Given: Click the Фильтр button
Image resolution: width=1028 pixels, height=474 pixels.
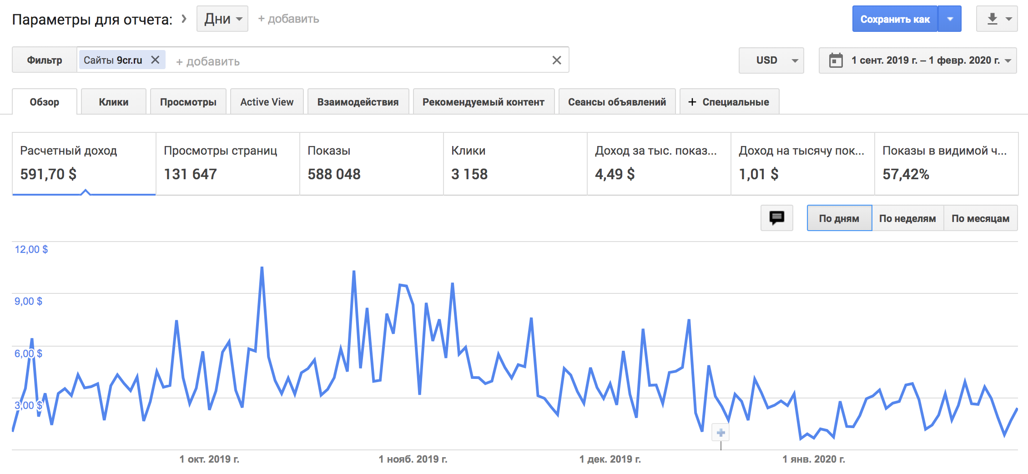Looking at the screenshot, I should click(x=45, y=60).
